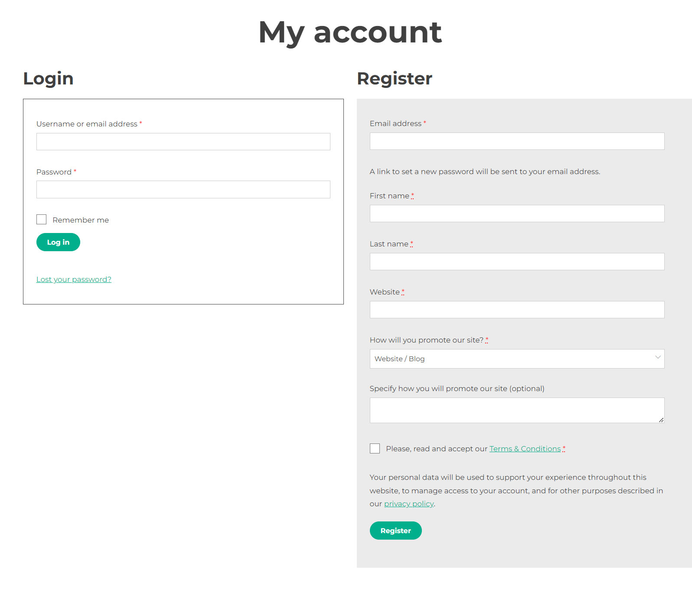This screenshot has height=589, width=692.
Task: Focus the Last name input field
Action: click(x=517, y=262)
